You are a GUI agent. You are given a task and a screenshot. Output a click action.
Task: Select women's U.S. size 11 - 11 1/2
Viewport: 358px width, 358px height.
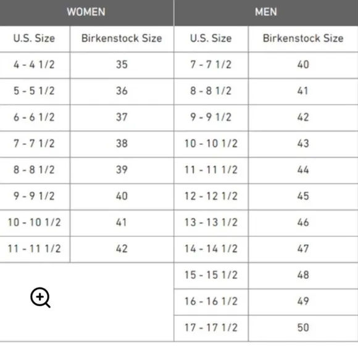[x=35, y=249]
